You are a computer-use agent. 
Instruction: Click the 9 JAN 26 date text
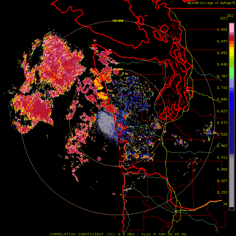tap(163, 234)
